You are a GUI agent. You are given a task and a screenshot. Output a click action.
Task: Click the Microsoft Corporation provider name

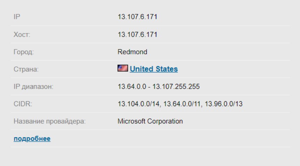click(x=150, y=121)
